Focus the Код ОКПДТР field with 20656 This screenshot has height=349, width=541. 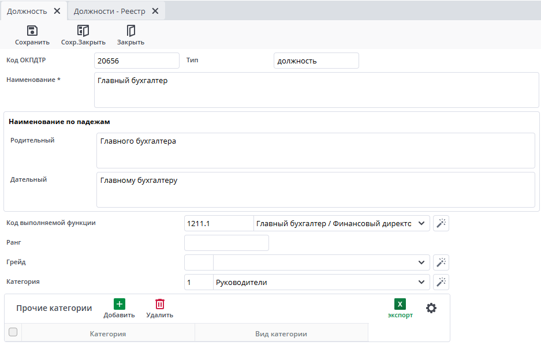(x=137, y=61)
